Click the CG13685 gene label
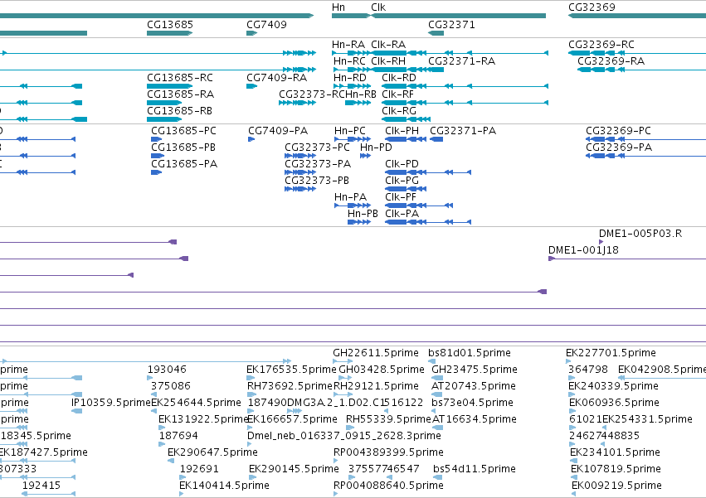Image resolution: width=706 pixels, height=498 pixels. pyautogui.click(x=170, y=25)
